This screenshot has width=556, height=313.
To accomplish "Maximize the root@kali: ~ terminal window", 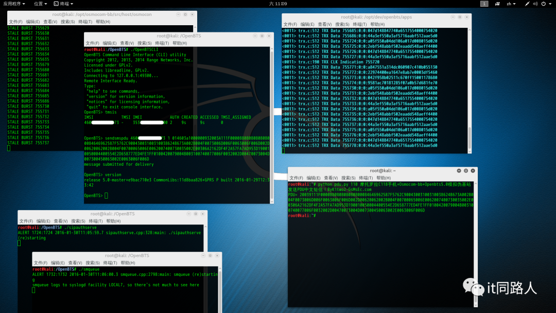I will 466,170.
